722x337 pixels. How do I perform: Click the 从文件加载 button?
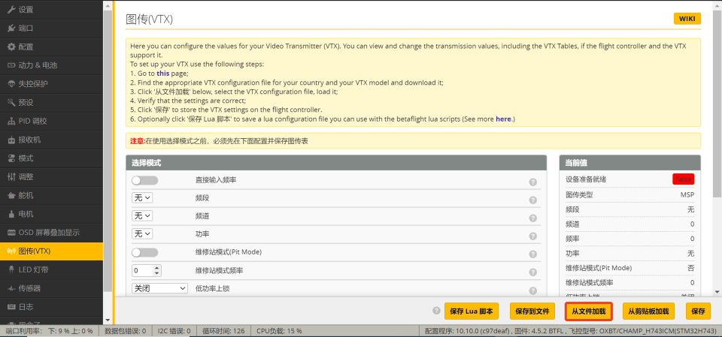tap(589, 311)
